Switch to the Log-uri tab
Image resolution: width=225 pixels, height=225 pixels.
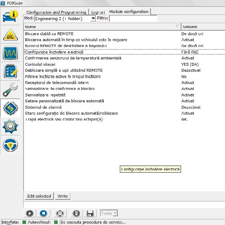pyautogui.click(x=98, y=12)
